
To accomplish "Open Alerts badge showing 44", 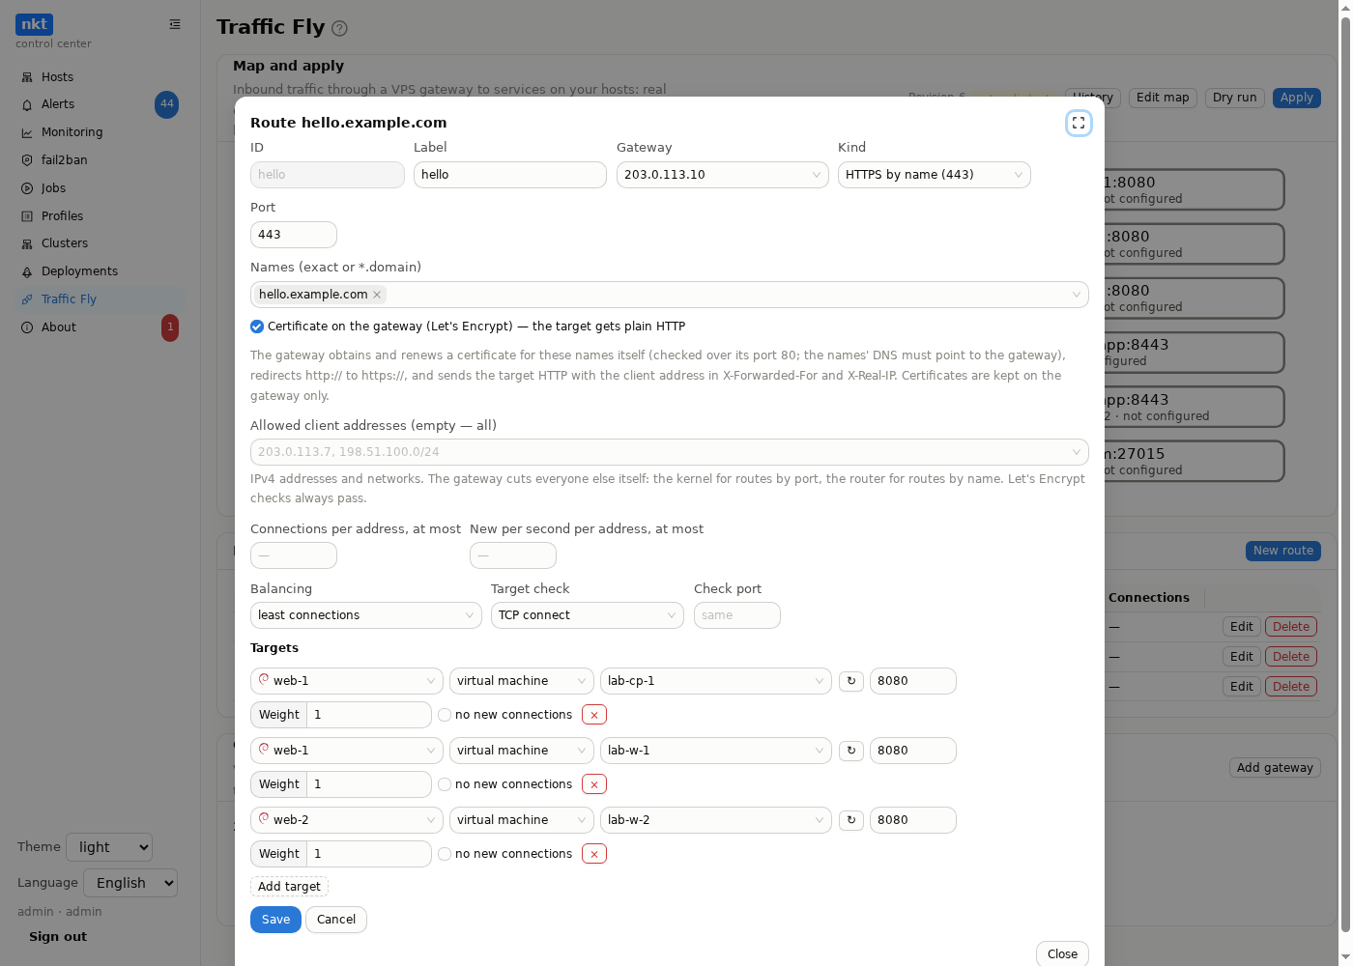I will coord(166,104).
